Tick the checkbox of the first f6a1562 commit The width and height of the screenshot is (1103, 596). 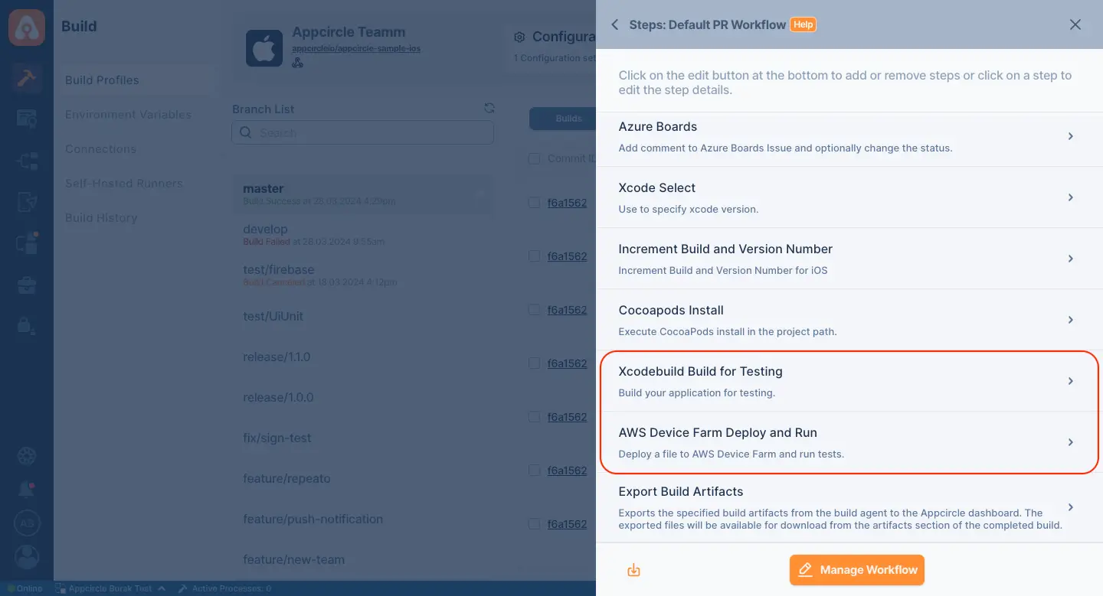534,203
